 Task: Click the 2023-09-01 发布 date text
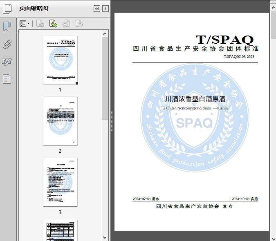(x=146, y=199)
